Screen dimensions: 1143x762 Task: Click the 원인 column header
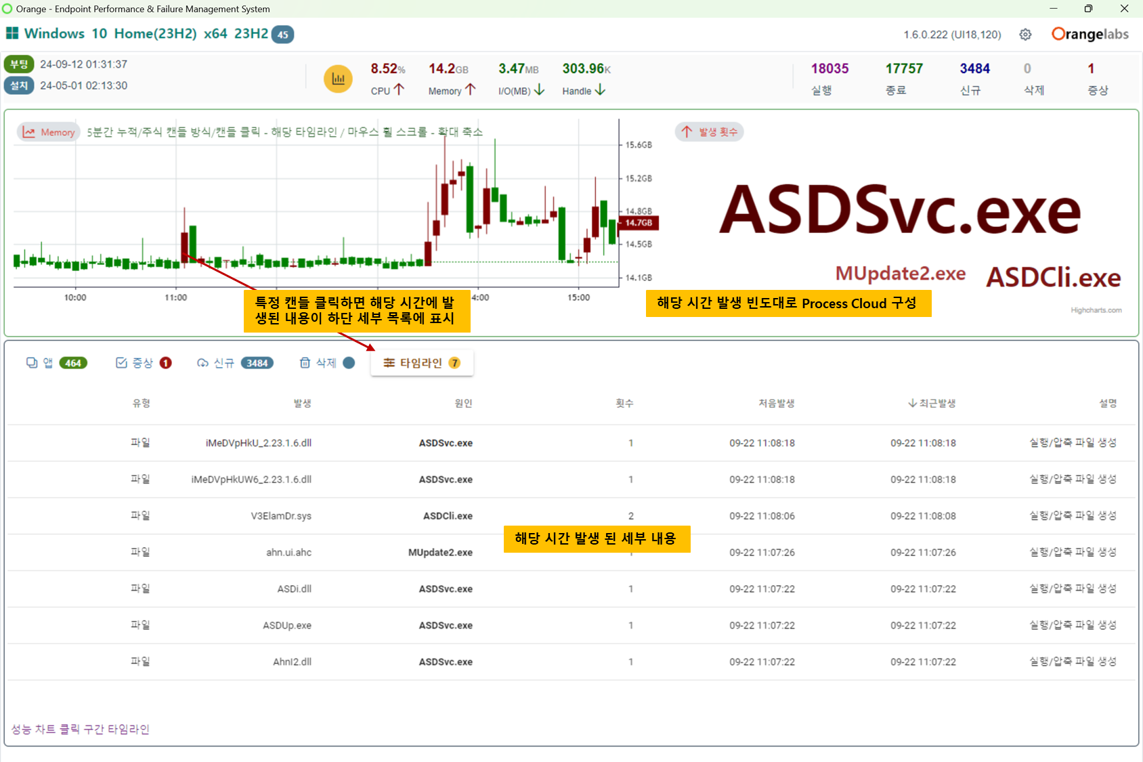click(x=463, y=403)
